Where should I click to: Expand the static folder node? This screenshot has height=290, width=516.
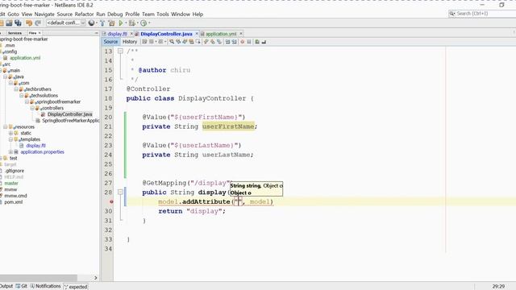pyautogui.click(x=10, y=133)
